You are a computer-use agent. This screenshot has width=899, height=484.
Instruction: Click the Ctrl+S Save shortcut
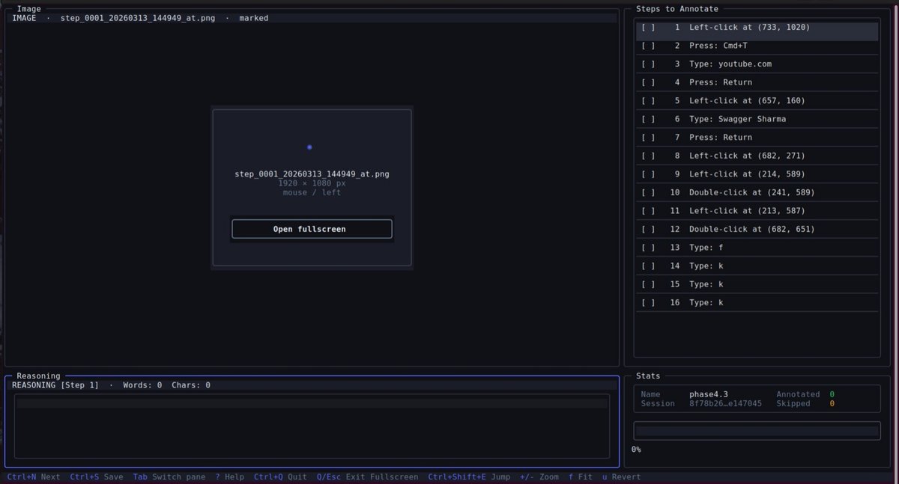click(x=97, y=477)
